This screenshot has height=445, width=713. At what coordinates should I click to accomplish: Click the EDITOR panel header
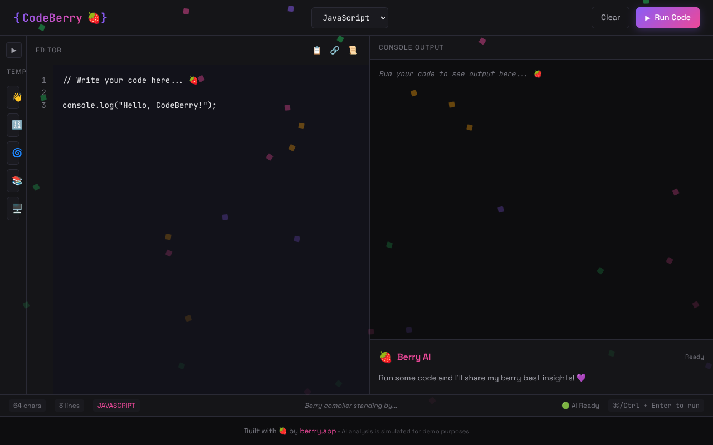pos(48,50)
